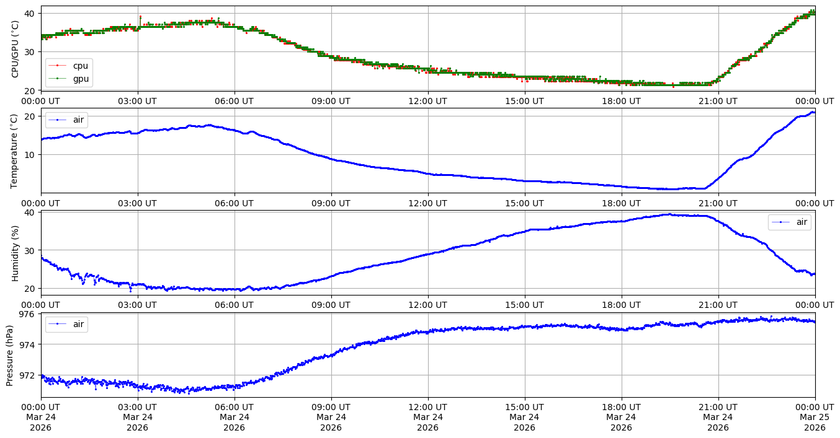The height and width of the screenshot is (438, 840).
Task: Click the red cpu legend marker
Action: click(58, 66)
